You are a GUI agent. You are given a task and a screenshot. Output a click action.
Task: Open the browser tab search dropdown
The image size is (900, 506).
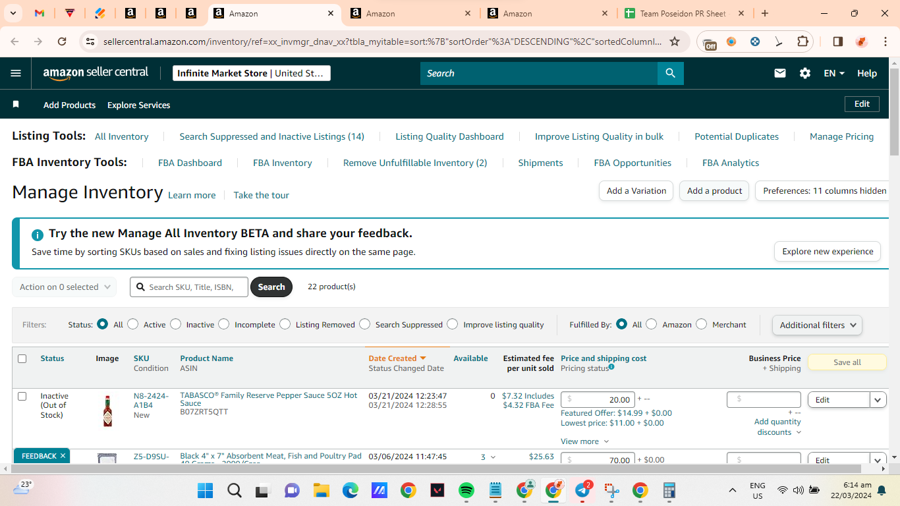[14, 13]
